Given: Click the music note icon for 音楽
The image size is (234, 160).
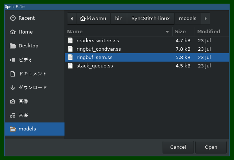Looking at the screenshot, I should click(x=13, y=115).
